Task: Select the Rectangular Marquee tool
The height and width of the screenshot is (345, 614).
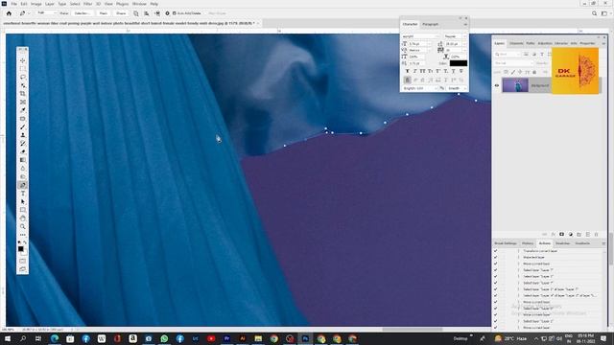Action: (23, 69)
